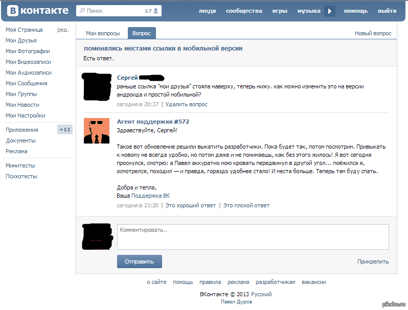Open the Поддержка ВК link
Screen dimensions: 408x310
pyautogui.click(x=151, y=196)
